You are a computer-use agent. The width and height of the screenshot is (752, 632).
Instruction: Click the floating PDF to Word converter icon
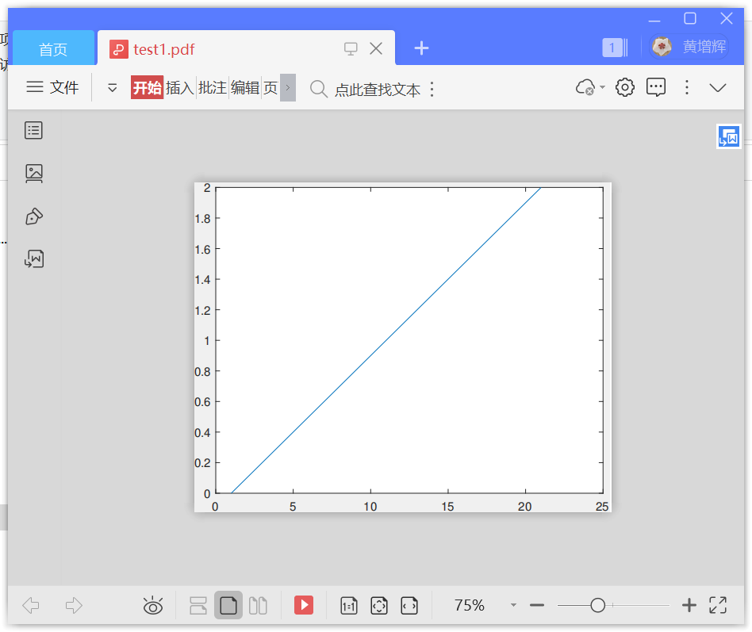coord(728,136)
